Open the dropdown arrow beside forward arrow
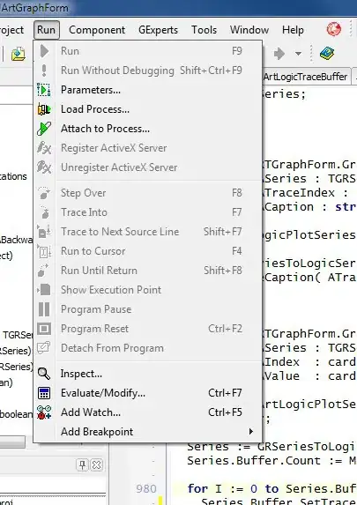 [x=298, y=54]
